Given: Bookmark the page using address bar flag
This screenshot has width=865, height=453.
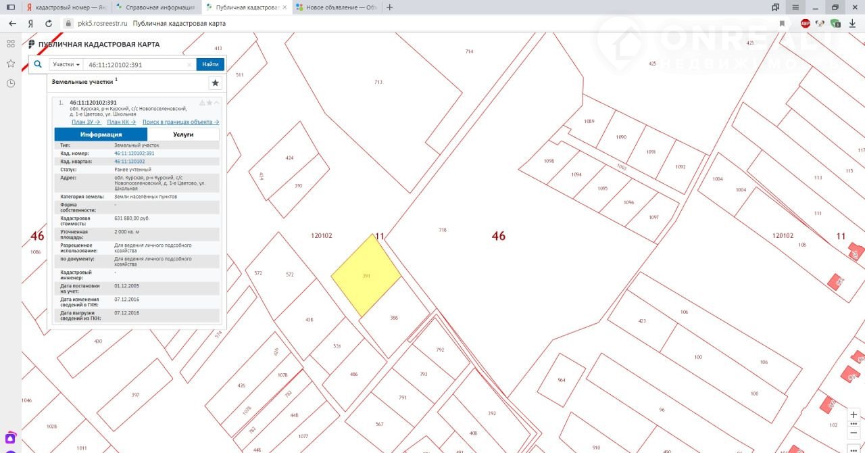Looking at the screenshot, I should [x=783, y=23].
